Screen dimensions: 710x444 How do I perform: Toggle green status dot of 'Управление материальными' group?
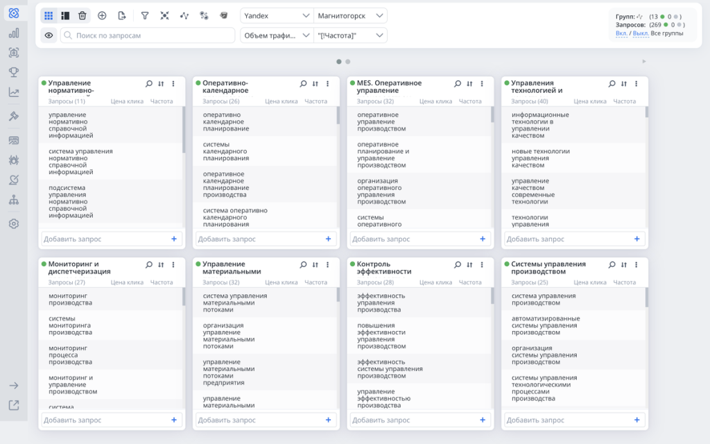pyautogui.click(x=198, y=264)
